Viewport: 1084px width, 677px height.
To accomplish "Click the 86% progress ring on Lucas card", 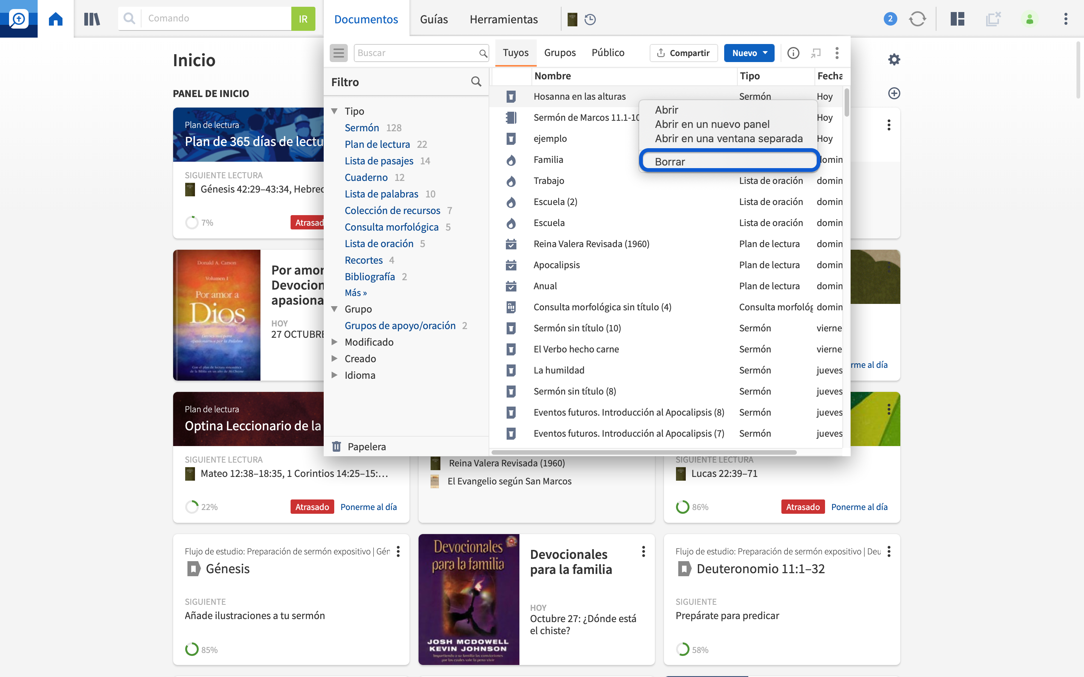I will coord(683,507).
